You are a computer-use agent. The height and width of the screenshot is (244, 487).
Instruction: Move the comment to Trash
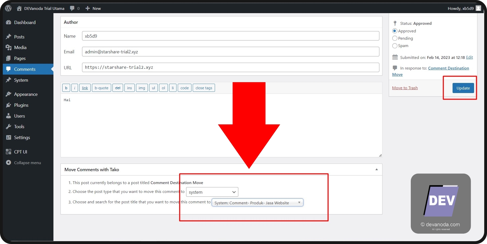(405, 88)
